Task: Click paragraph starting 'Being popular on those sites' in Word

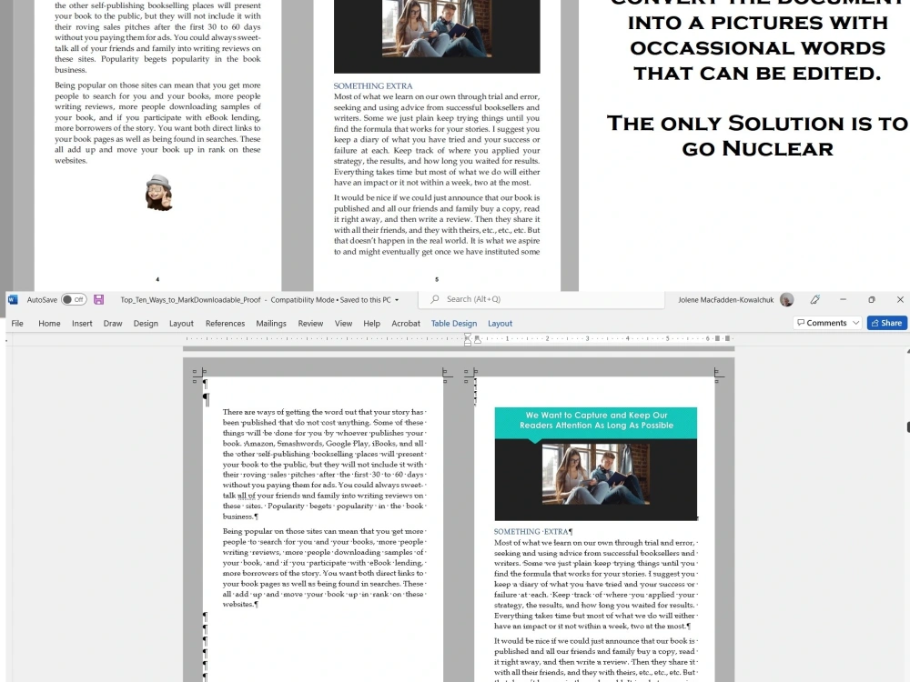Action: pyautogui.click(x=324, y=567)
